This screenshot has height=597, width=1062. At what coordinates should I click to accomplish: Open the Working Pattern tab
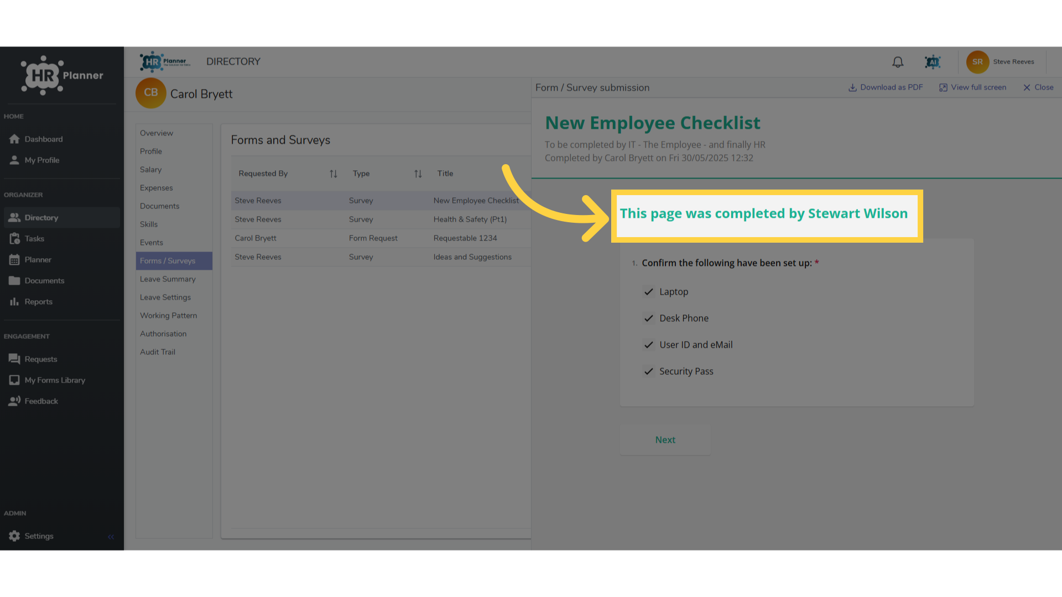tap(174, 315)
